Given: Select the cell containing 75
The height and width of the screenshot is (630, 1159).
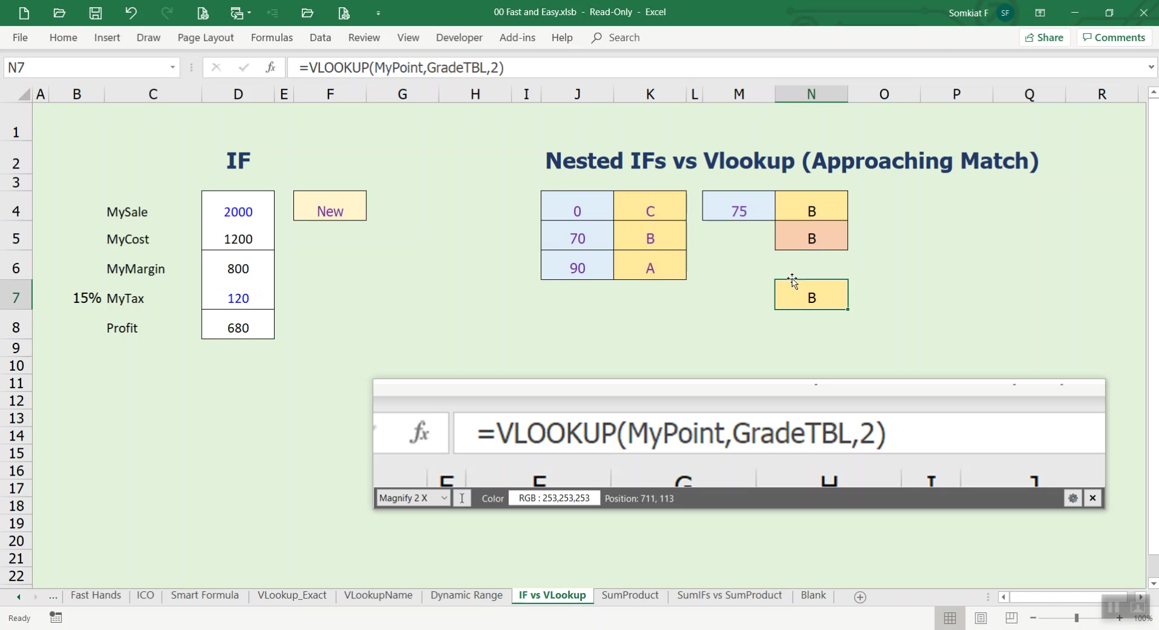Looking at the screenshot, I should click(738, 206).
